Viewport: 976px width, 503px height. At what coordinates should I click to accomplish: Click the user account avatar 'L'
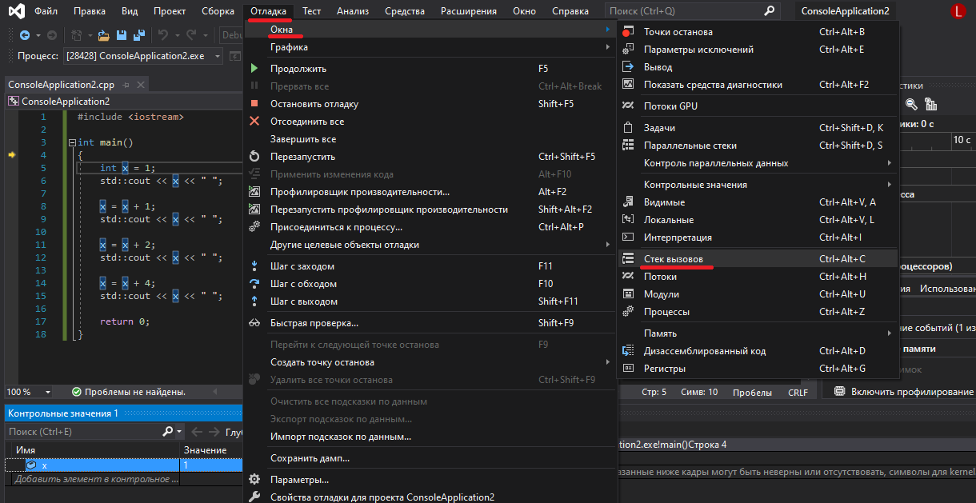pos(958,11)
